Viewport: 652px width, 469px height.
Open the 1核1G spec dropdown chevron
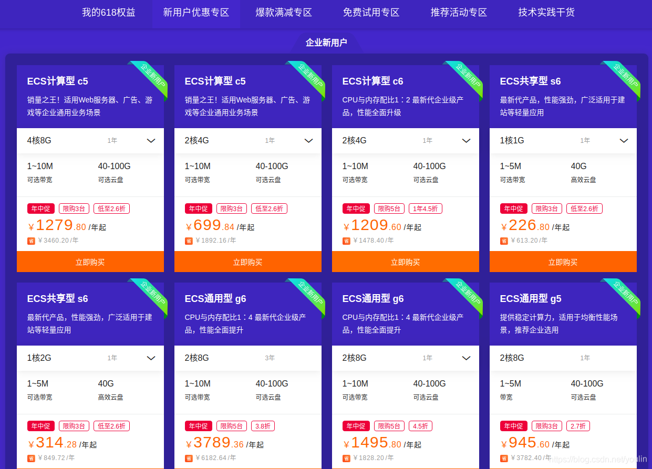pyautogui.click(x=624, y=141)
